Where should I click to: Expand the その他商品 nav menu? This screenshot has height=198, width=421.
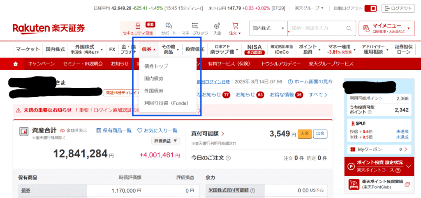[170, 49]
